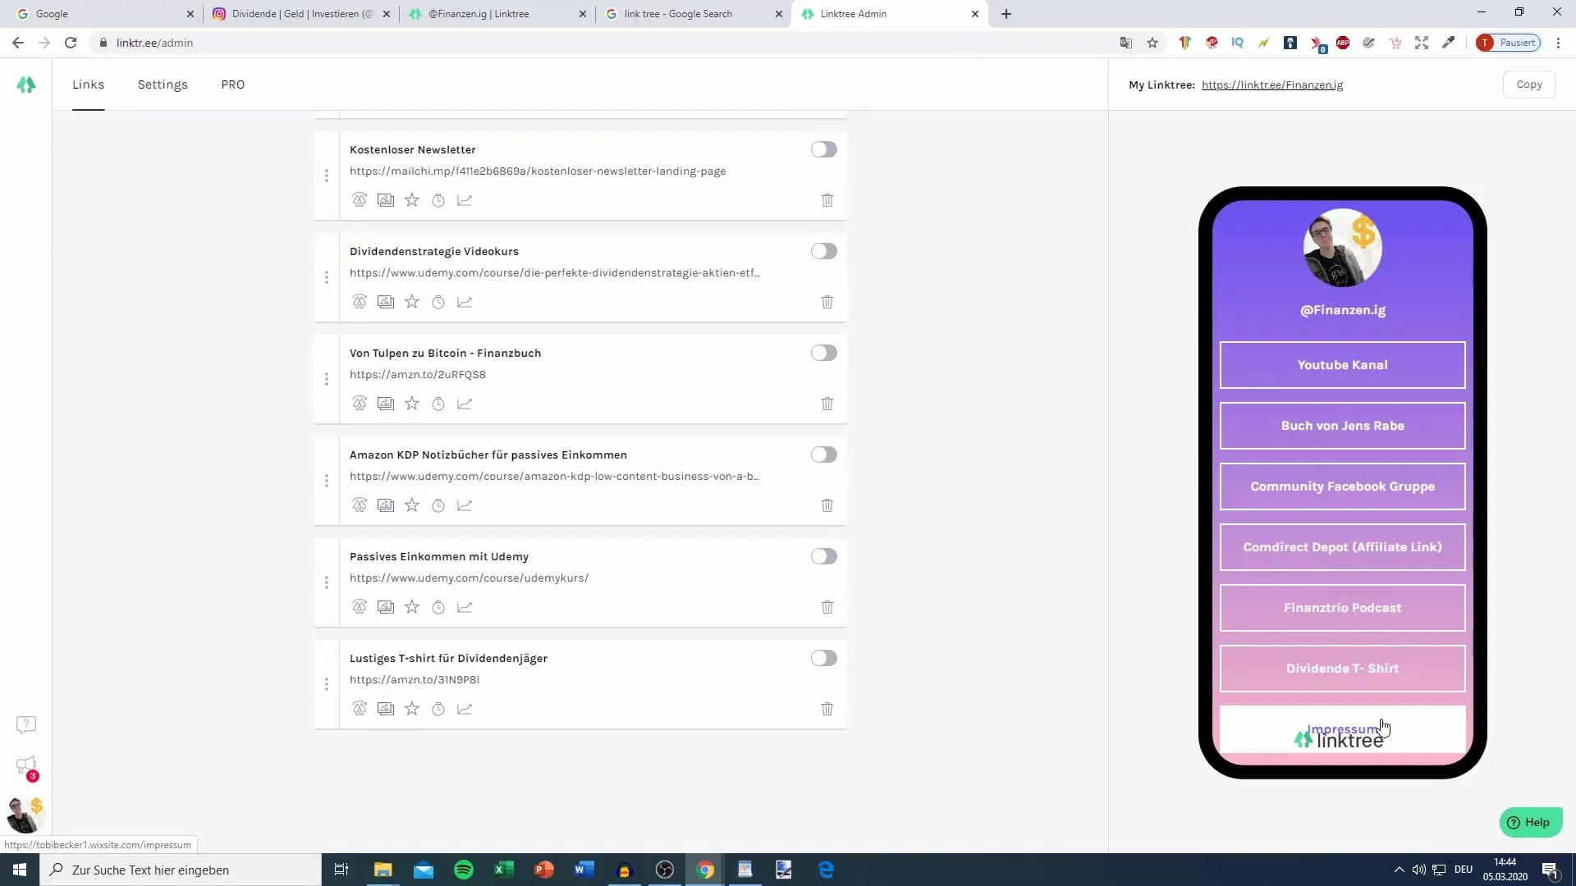Open drag handle dots of Dividendenstrategie Videokurs
The image size is (1576, 886).
(x=327, y=277)
